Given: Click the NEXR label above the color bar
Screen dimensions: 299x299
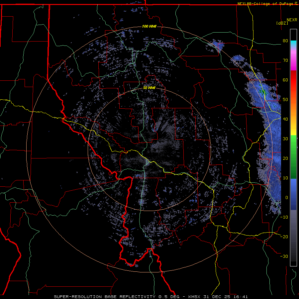Looking at the screenshot, I should point(292,20).
